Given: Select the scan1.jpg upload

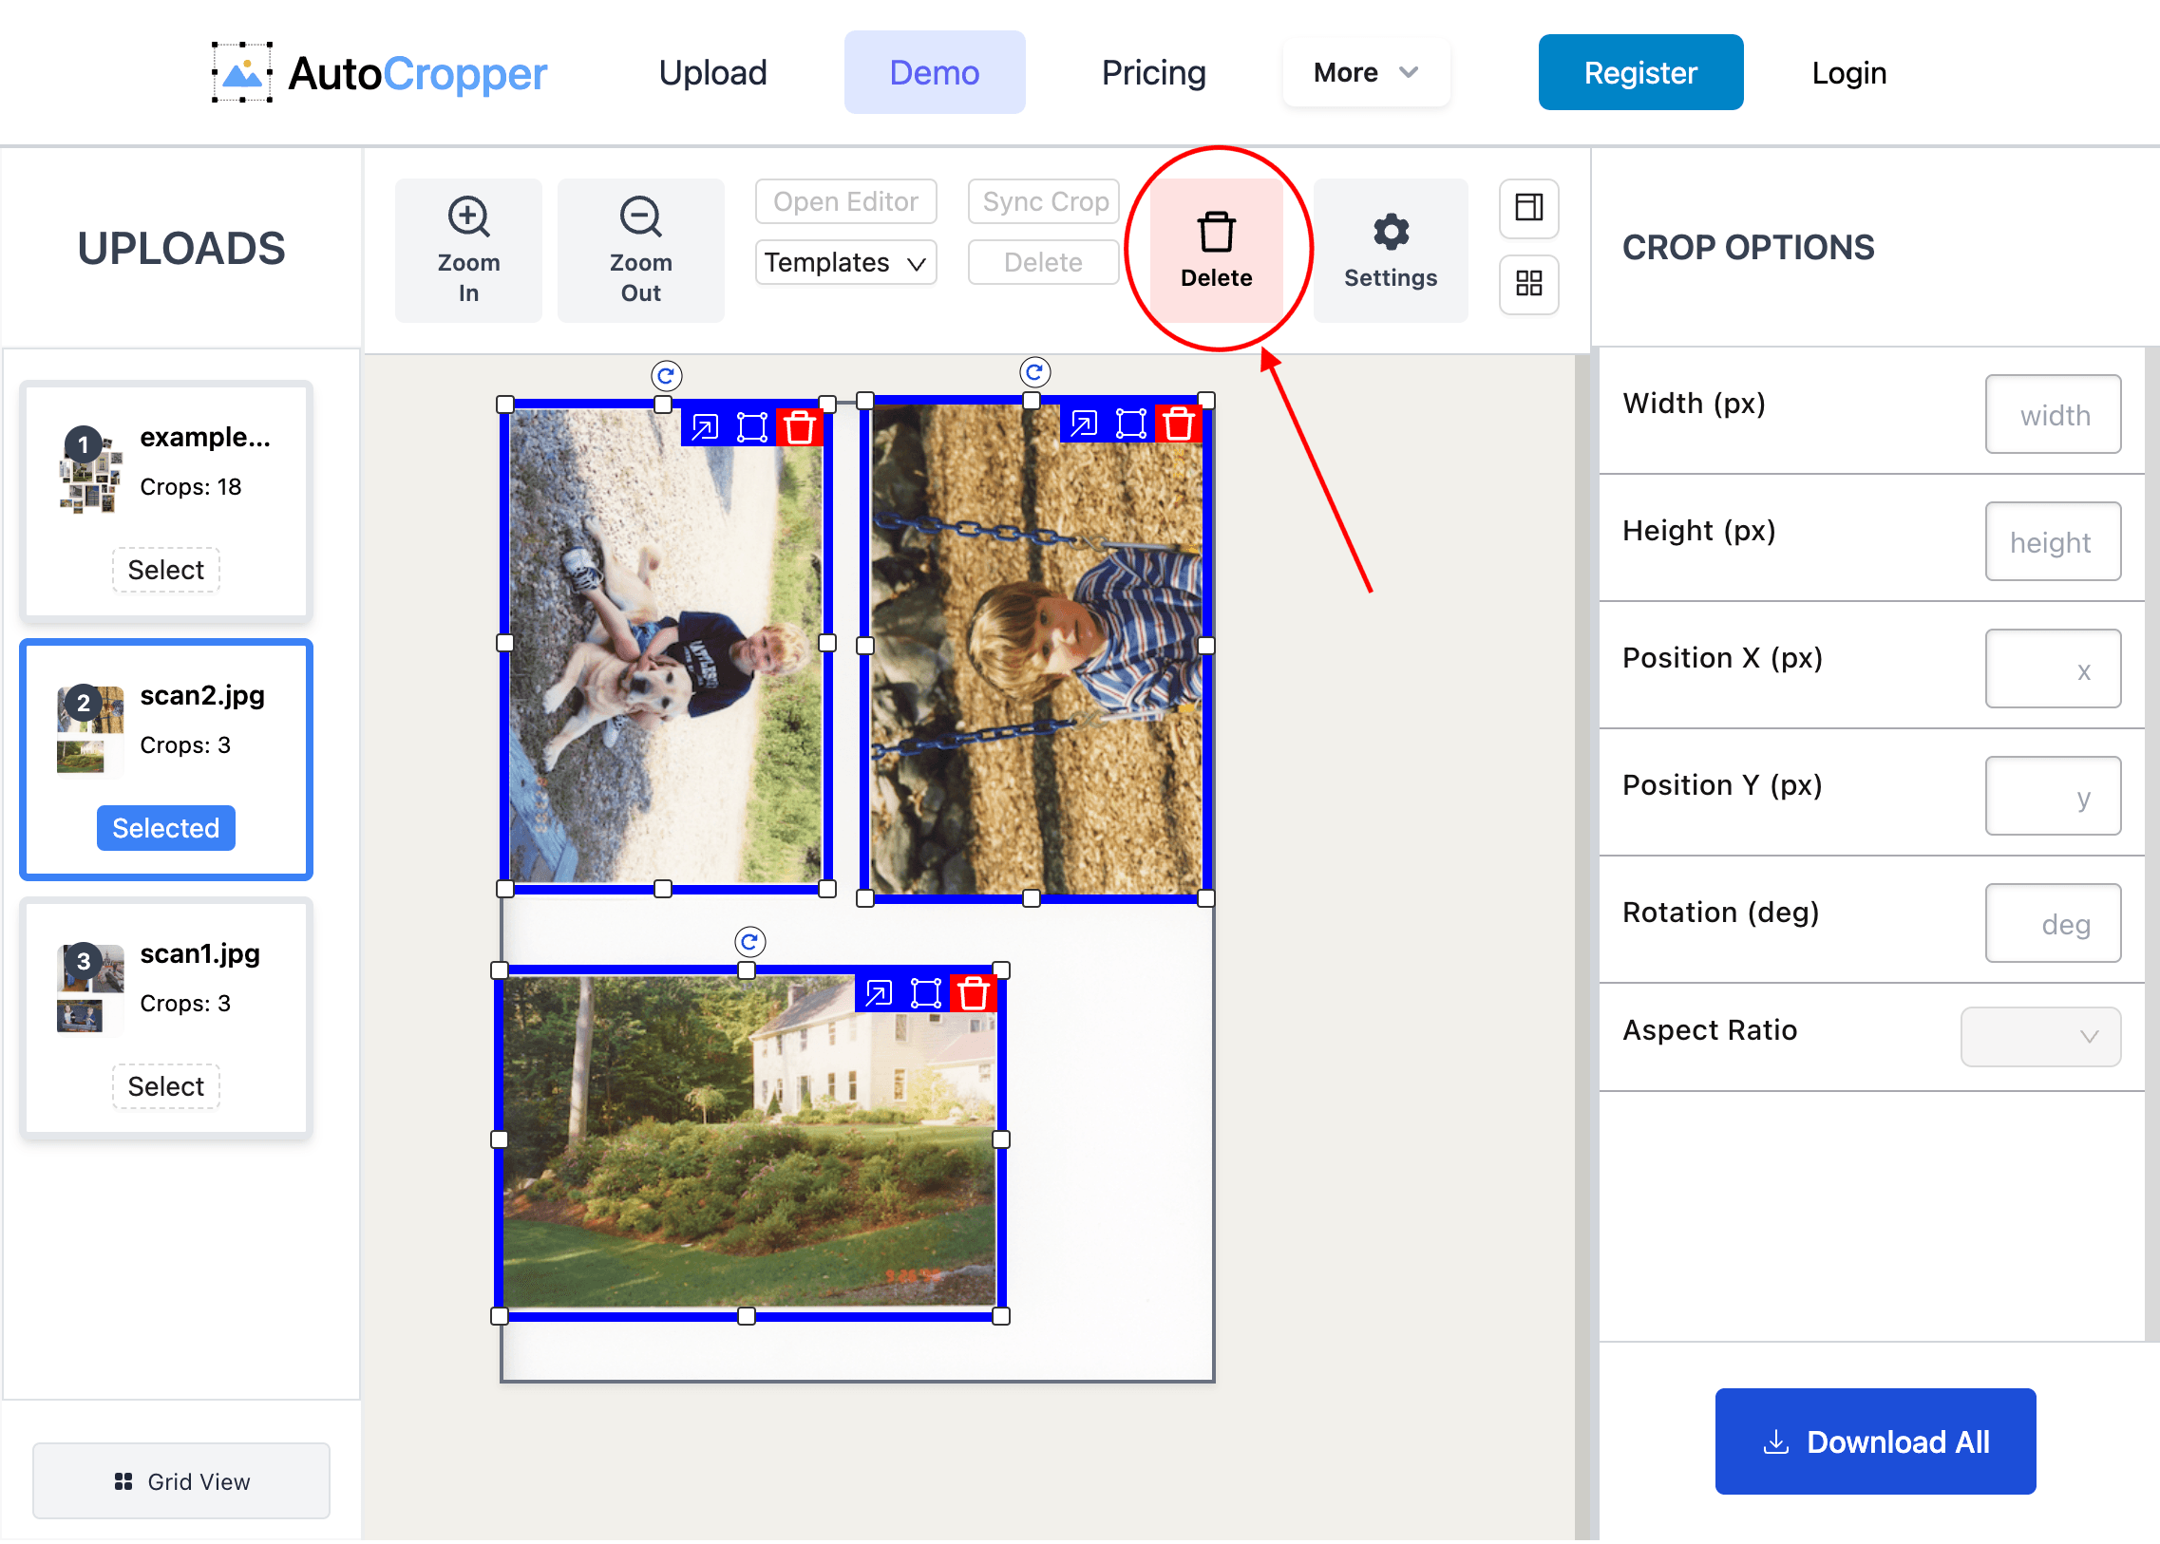Looking at the screenshot, I should point(165,1086).
